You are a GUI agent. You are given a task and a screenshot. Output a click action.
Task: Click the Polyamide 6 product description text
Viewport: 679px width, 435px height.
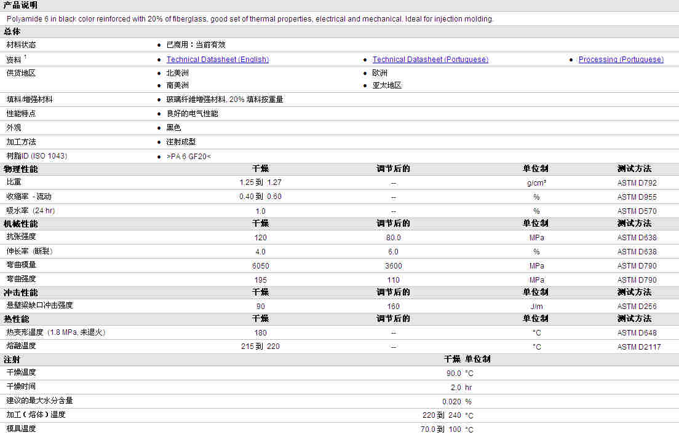tap(250, 19)
